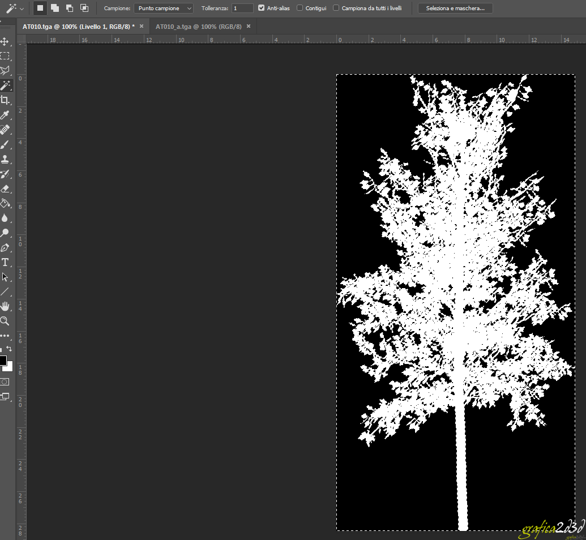This screenshot has width=586, height=540.
Task: Click the Intersect with selection mode icon
Action: click(84, 8)
